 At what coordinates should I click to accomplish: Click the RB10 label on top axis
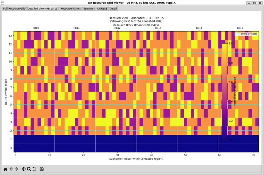(x=36, y=28)
